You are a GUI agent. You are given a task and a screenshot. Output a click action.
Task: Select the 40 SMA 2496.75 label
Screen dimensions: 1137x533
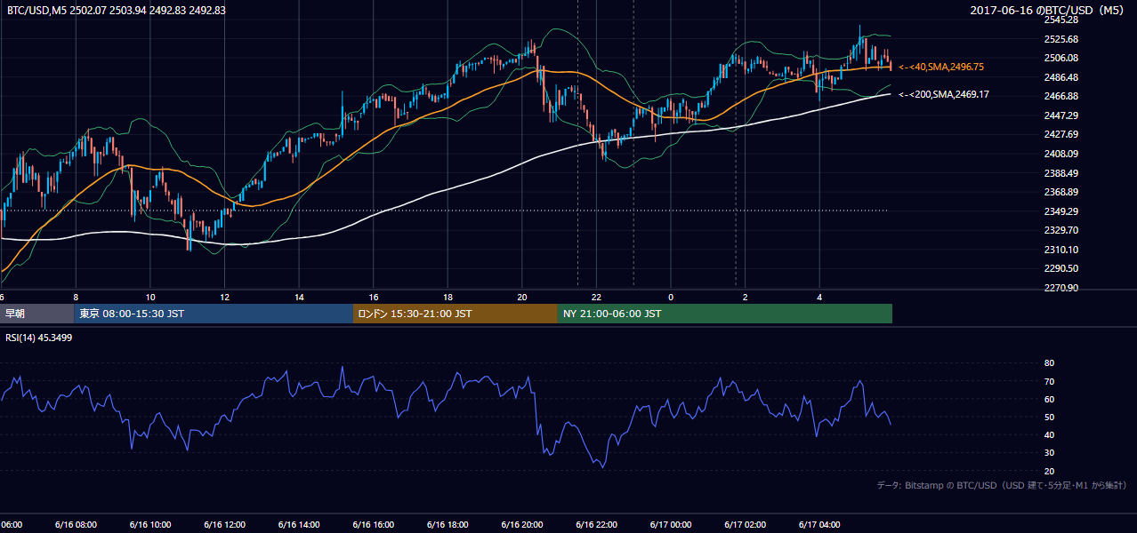tap(941, 67)
